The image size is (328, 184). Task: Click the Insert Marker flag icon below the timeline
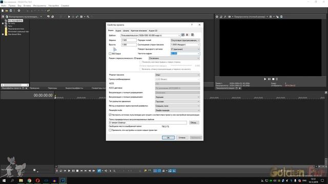click(x=146, y=171)
